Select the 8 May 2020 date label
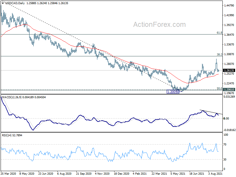The height and width of the screenshot is (177, 236). tap(27, 174)
